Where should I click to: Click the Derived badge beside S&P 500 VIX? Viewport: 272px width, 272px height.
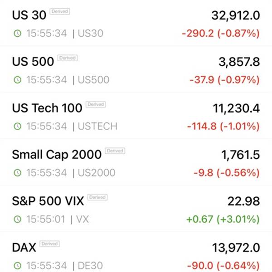97,197
